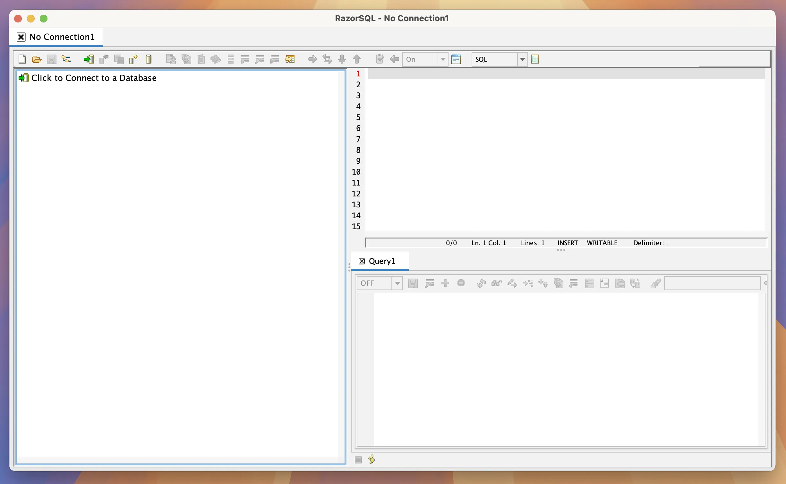Image resolution: width=786 pixels, height=484 pixels.
Task: Open the OFF dropdown in results toolbar
Action: pos(380,283)
